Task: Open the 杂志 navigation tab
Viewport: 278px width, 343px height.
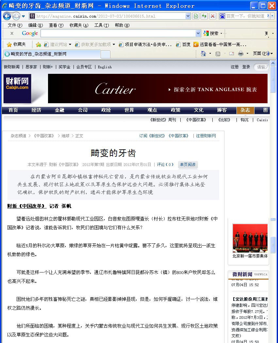Action: [x=245, y=110]
